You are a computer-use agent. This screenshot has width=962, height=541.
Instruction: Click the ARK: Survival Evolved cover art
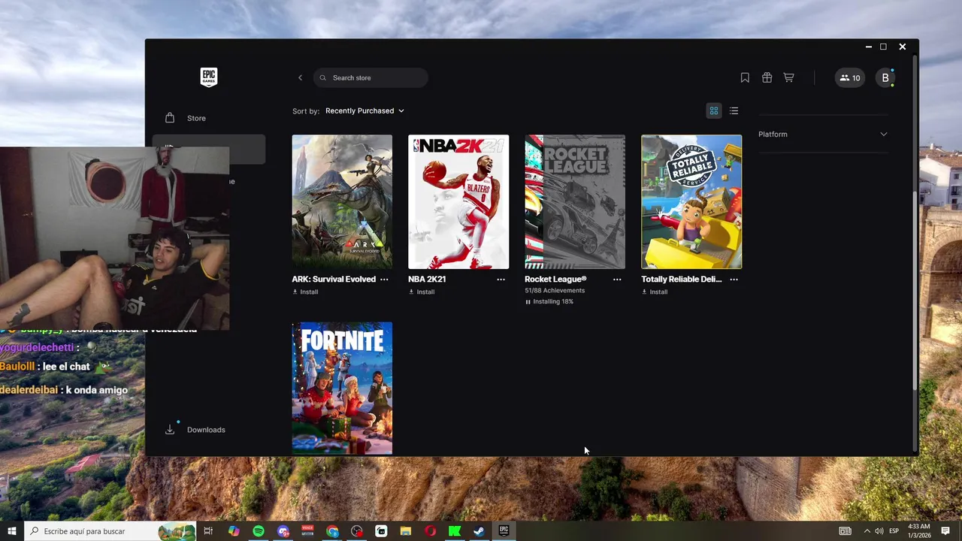pyautogui.click(x=342, y=201)
